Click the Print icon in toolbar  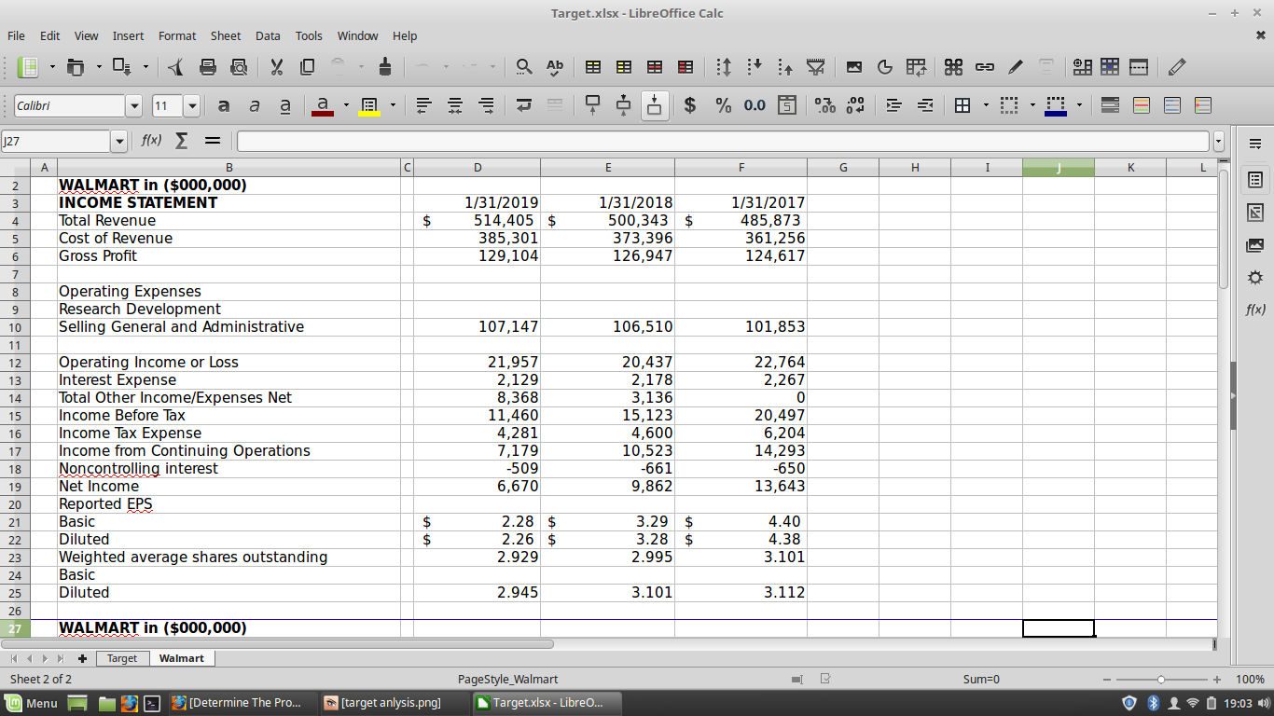(208, 67)
